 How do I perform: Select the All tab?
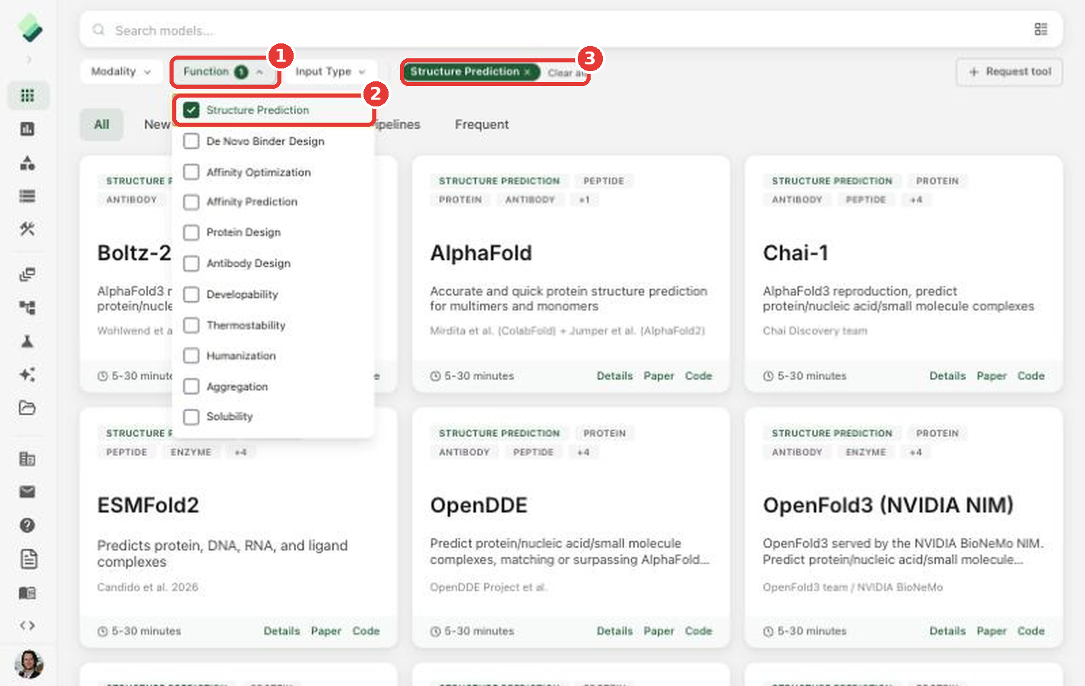click(102, 125)
